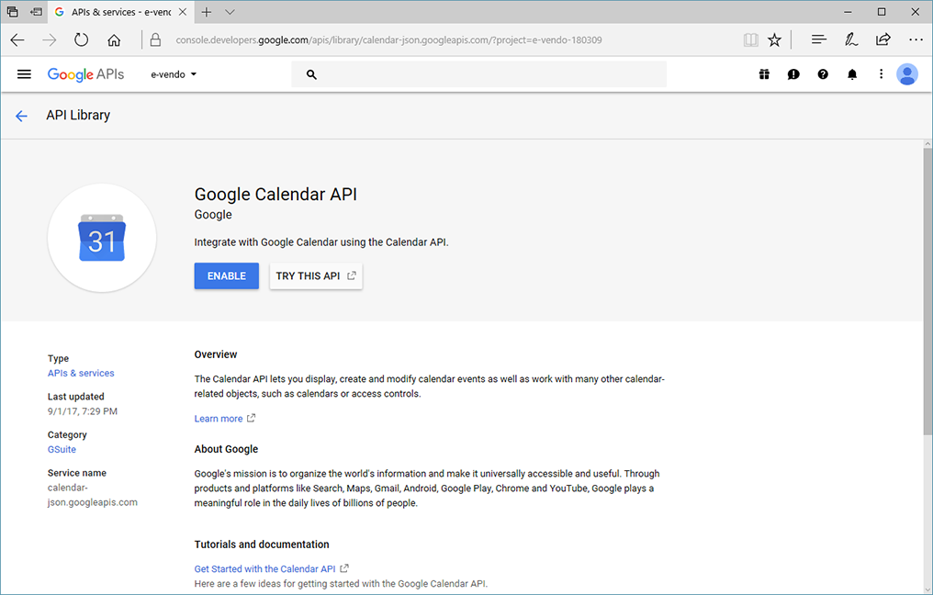Click the browser forward arrow

pos(50,39)
